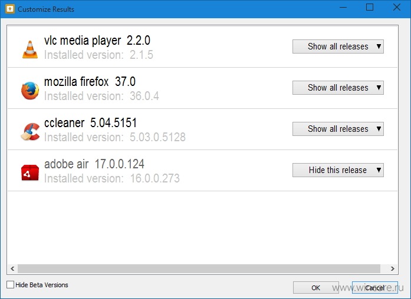Image resolution: width=411 pixels, height=299 pixels.
Task: Click the VLC media player cone icon
Action: 30,49
